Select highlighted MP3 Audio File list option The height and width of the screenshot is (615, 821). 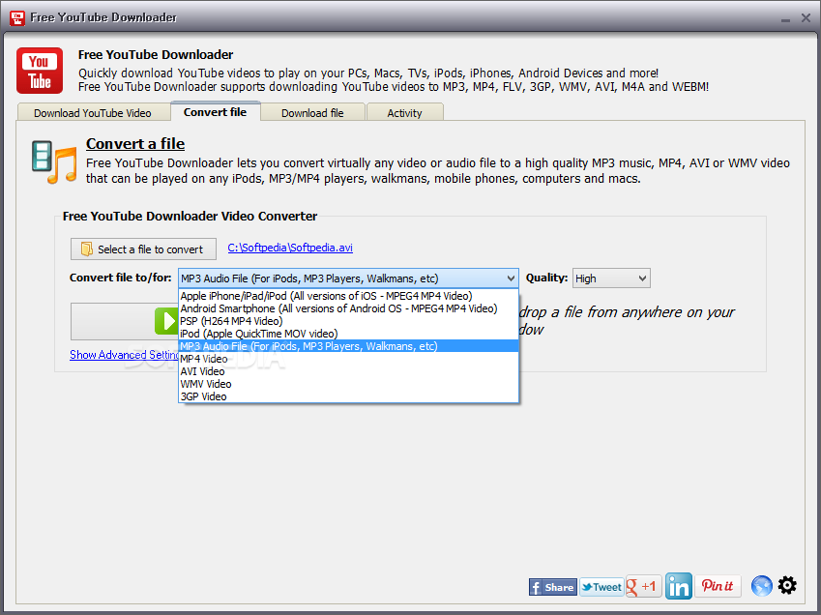coord(348,346)
